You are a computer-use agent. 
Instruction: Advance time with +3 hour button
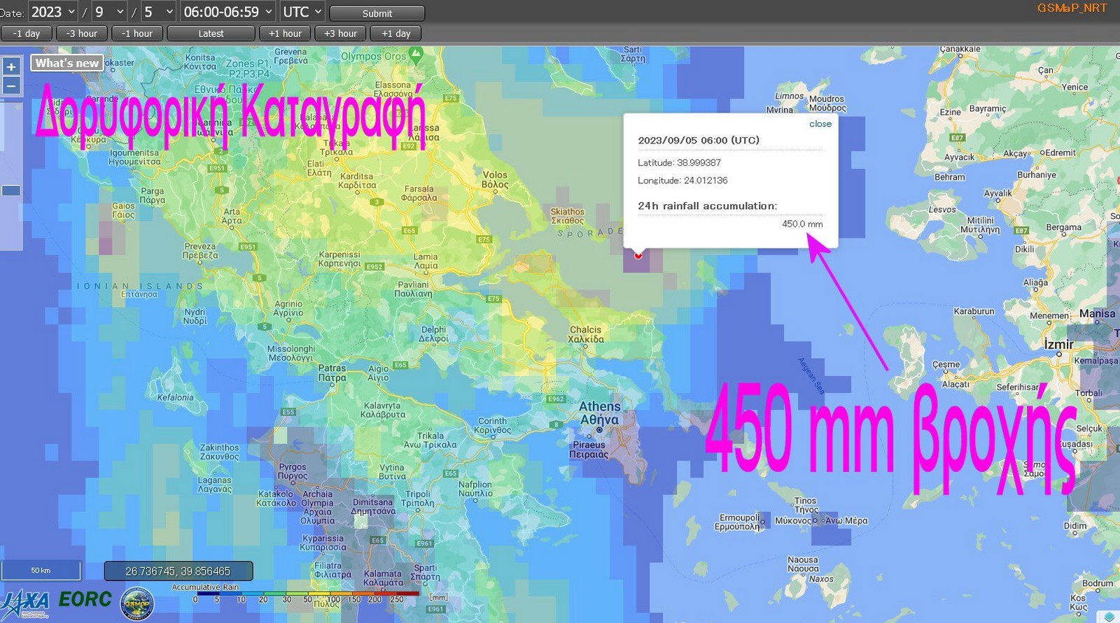(x=340, y=34)
